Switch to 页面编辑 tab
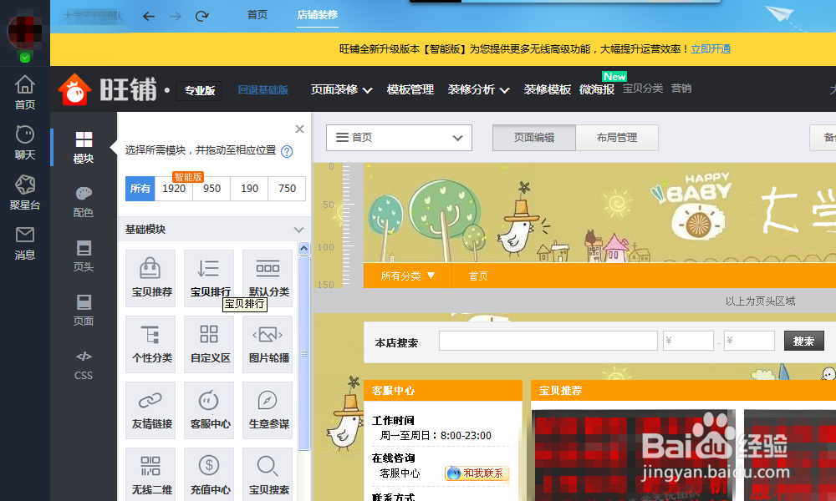Screen dimensions: 836x501 [534, 138]
